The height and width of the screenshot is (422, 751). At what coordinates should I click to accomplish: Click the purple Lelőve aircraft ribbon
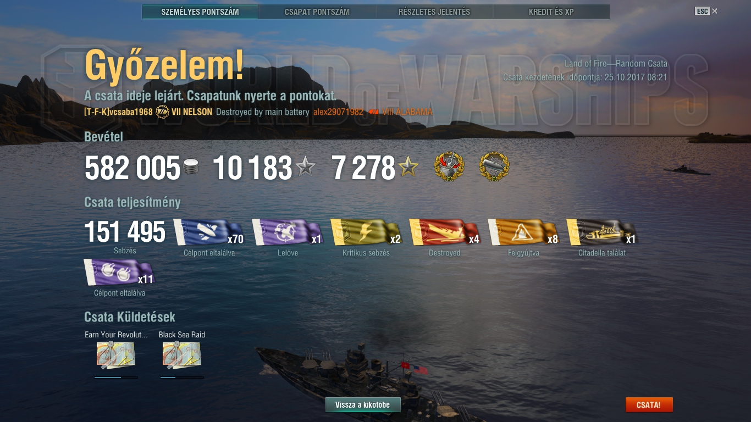(288, 232)
